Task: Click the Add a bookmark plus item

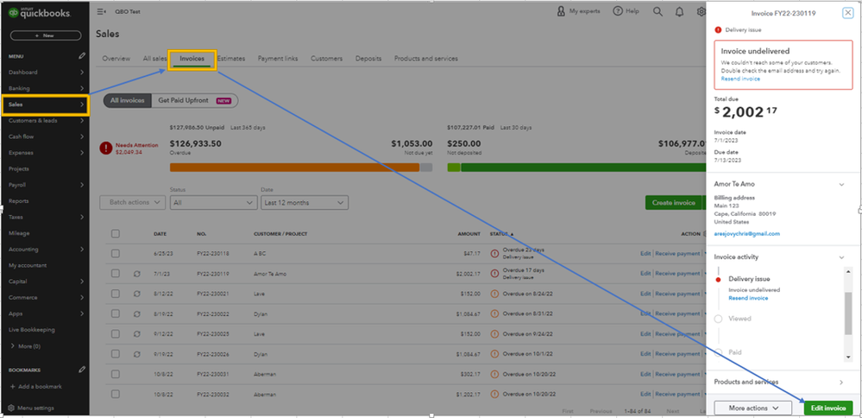Action: pyautogui.click(x=35, y=387)
